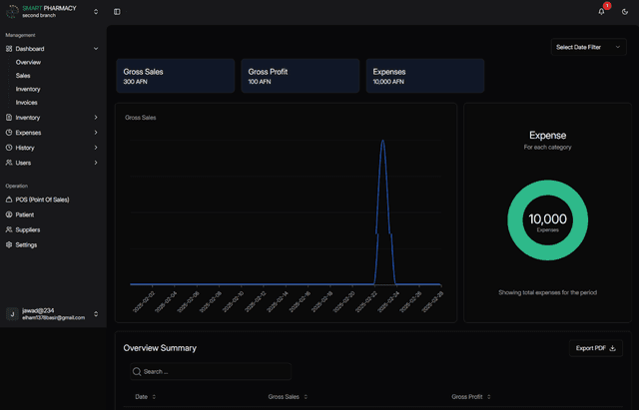Select Sales under Dashboard
639x410 pixels.
coord(23,76)
